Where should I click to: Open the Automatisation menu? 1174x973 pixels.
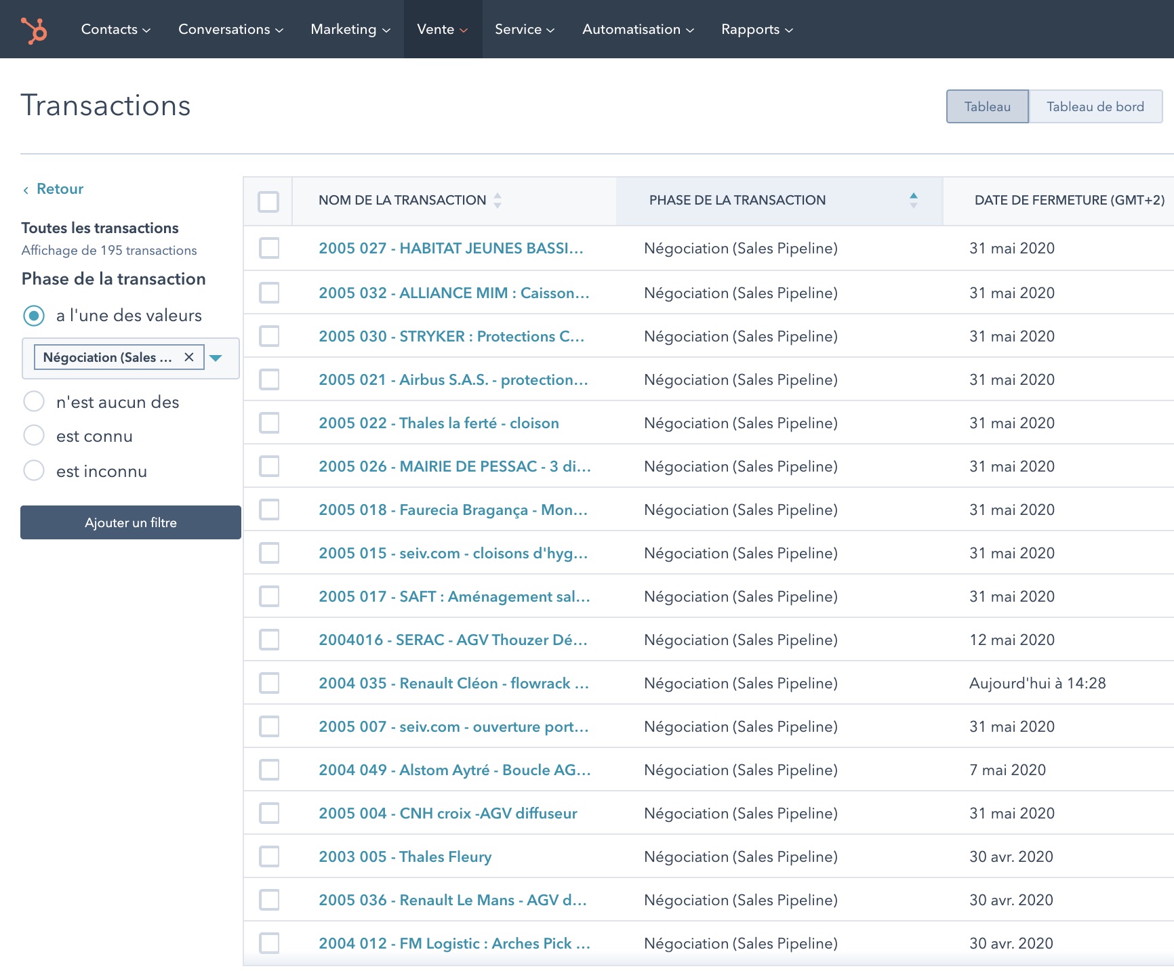pyautogui.click(x=638, y=29)
